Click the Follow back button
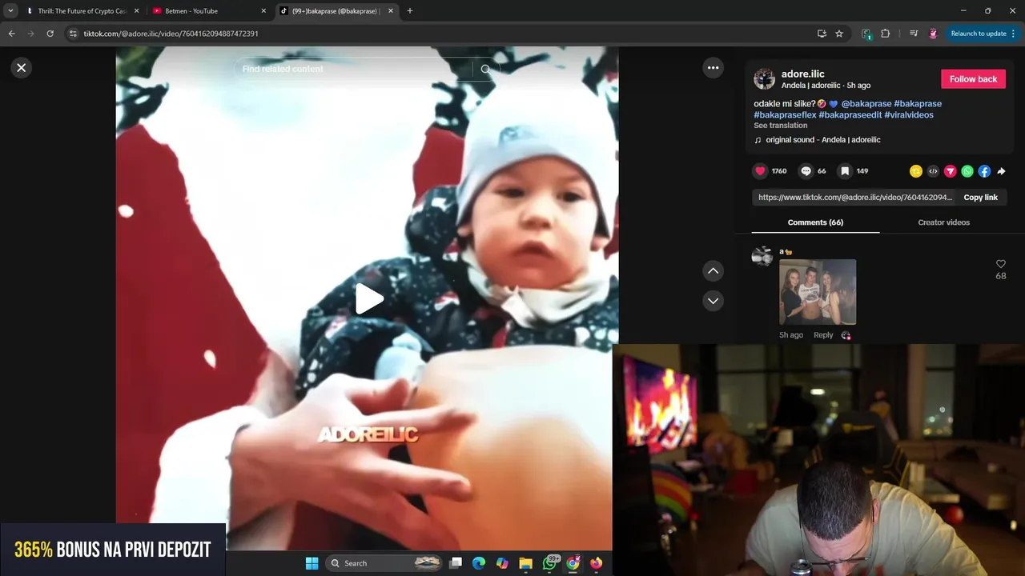1025x576 pixels. click(x=973, y=79)
